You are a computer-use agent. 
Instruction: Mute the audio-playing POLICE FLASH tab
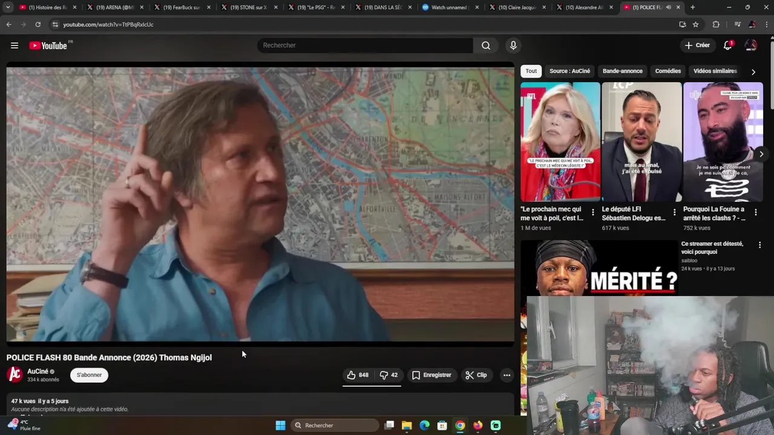(x=668, y=7)
